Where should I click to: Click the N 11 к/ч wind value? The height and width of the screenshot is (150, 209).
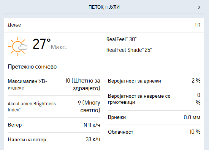[x=92, y=125]
